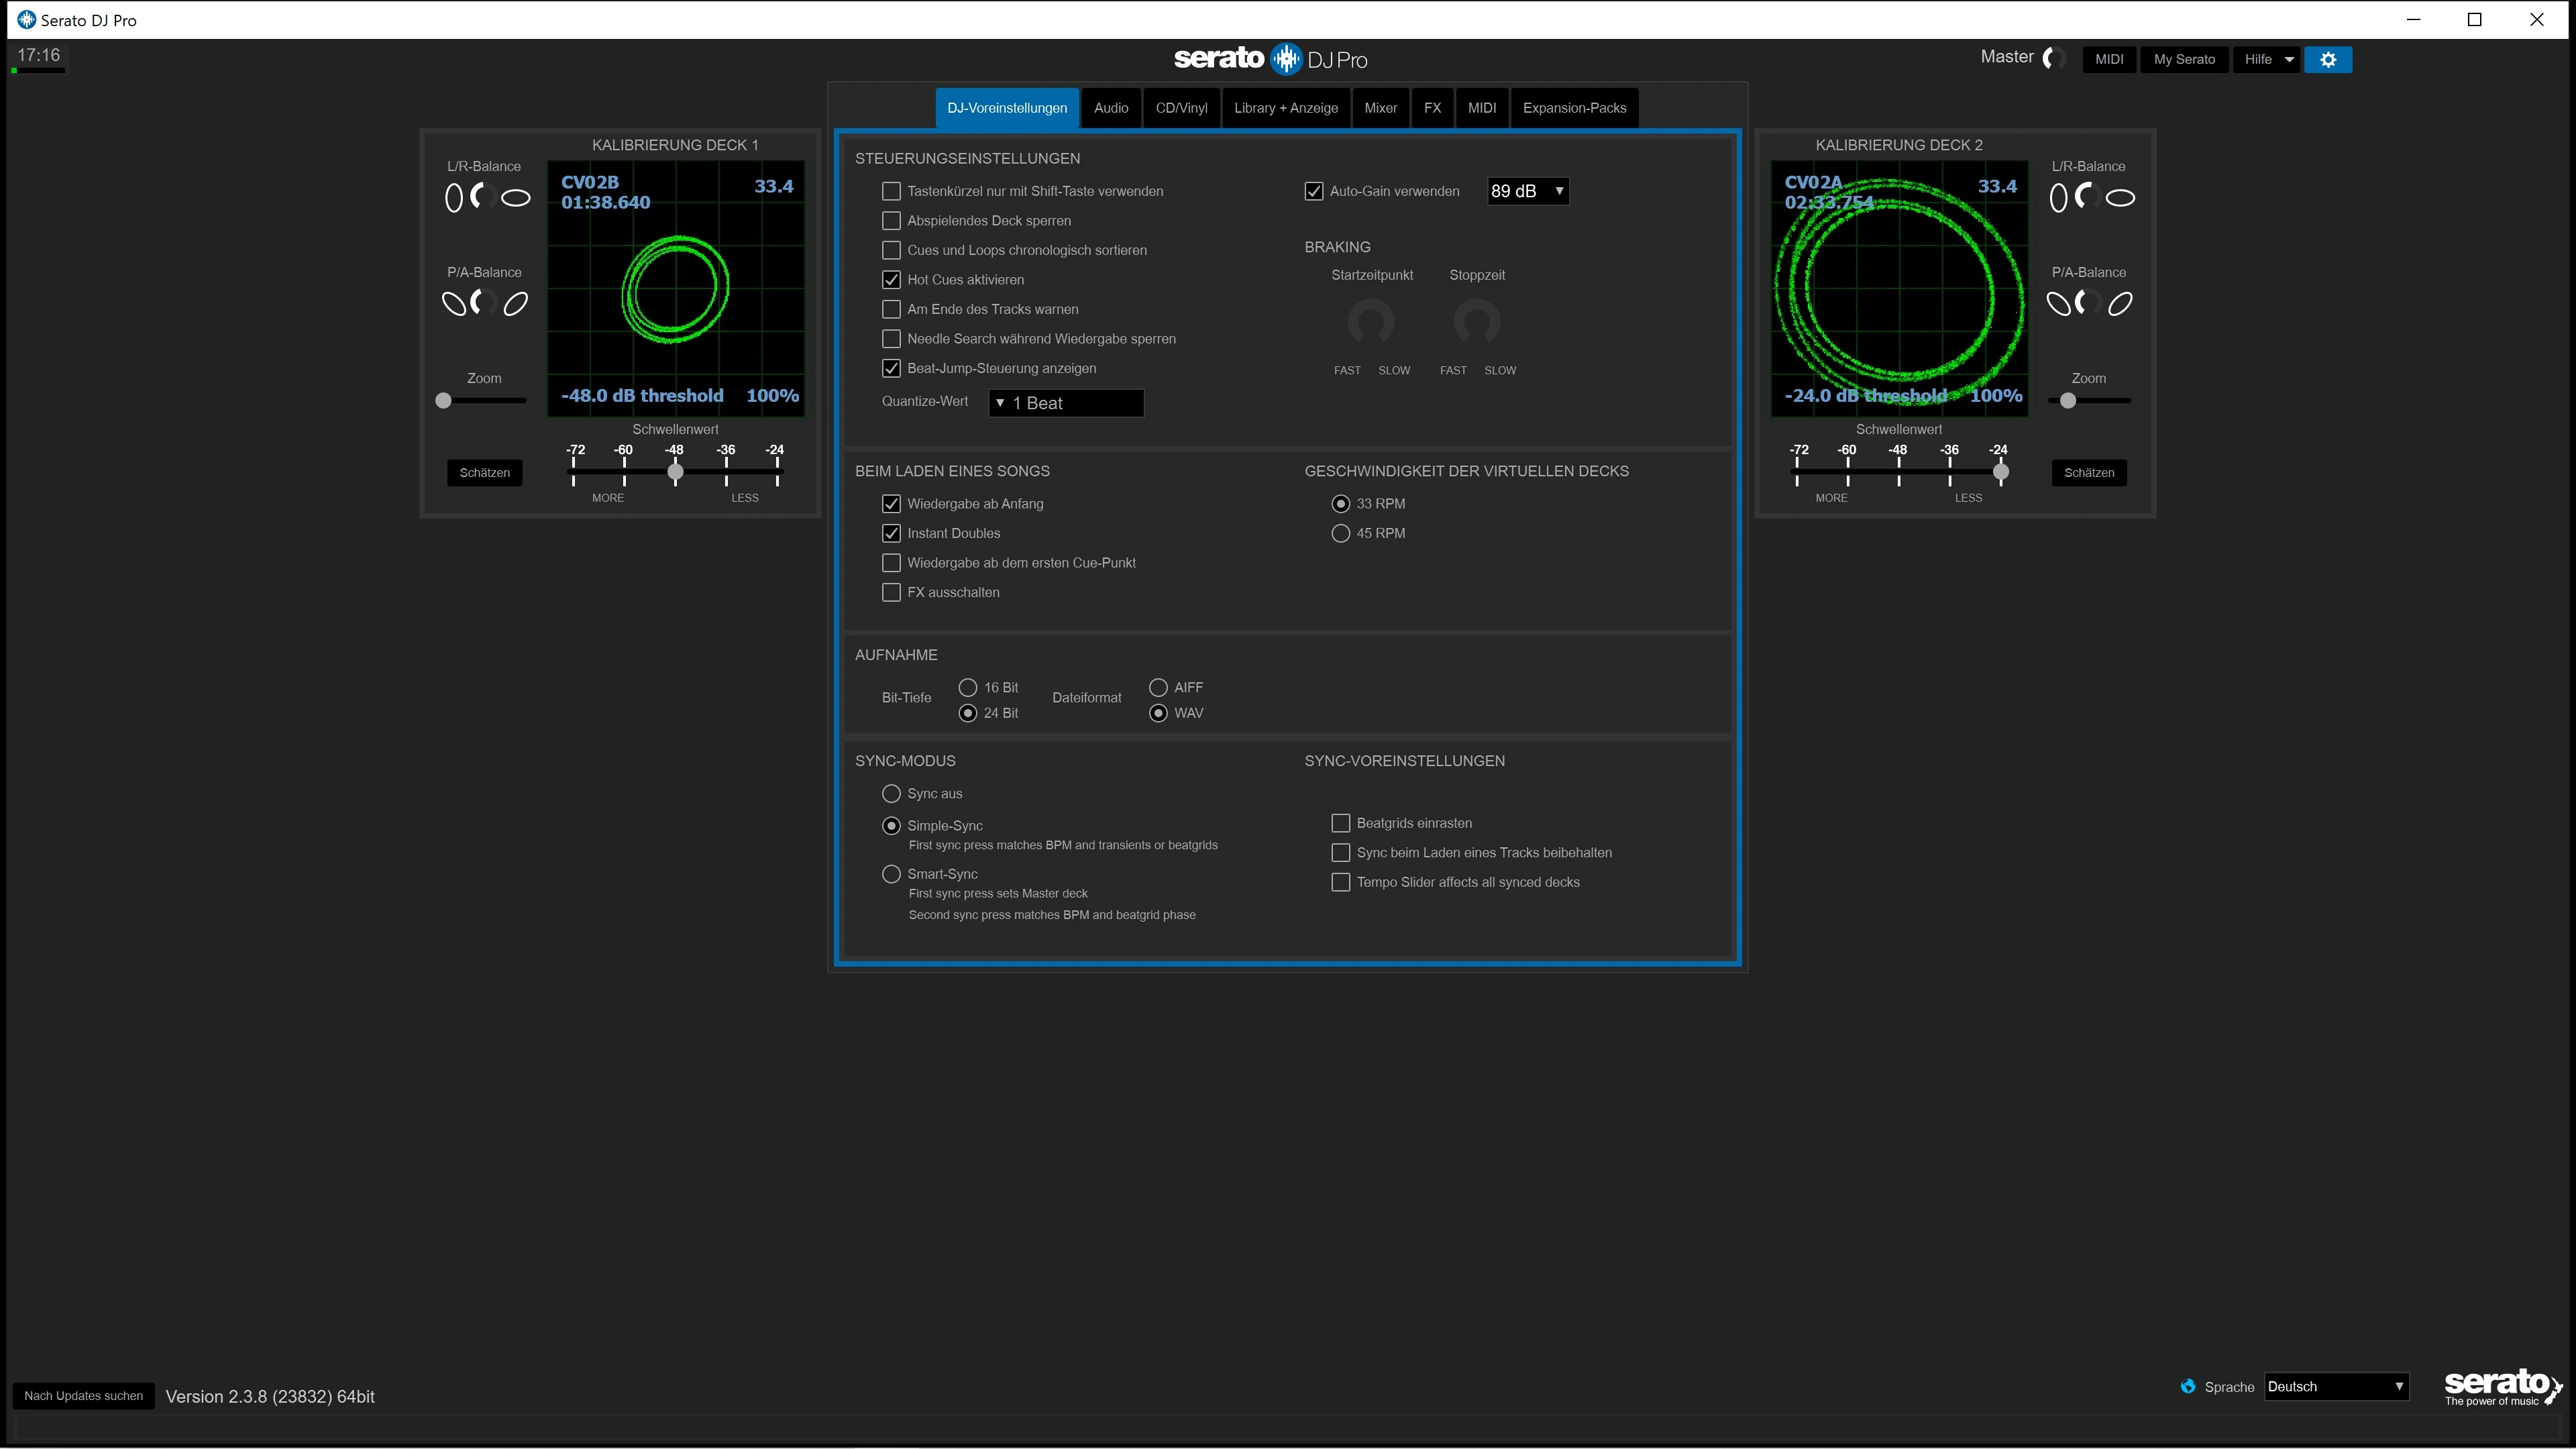Image resolution: width=2576 pixels, height=1449 pixels.
Task: Click the Braking Startzeitpunkt knob
Action: tap(1371, 322)
